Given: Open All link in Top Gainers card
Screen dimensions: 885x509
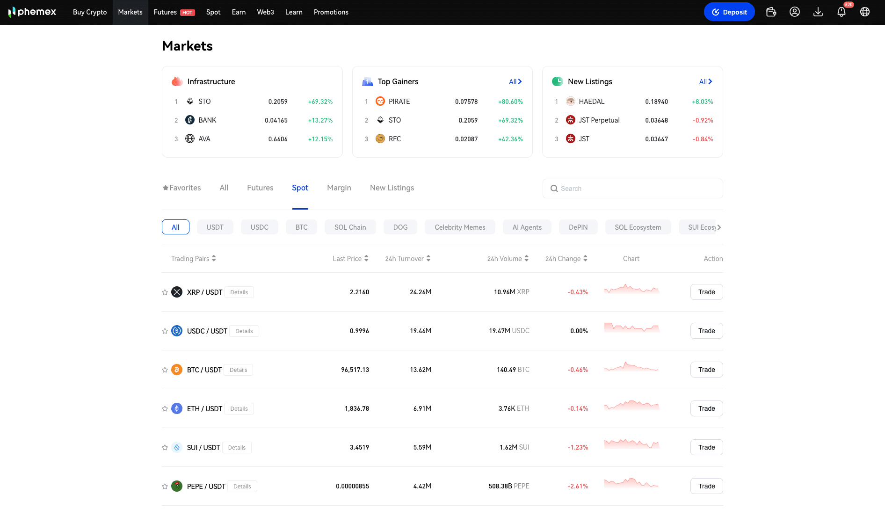Looking at the screenshot, I should 515,81.
